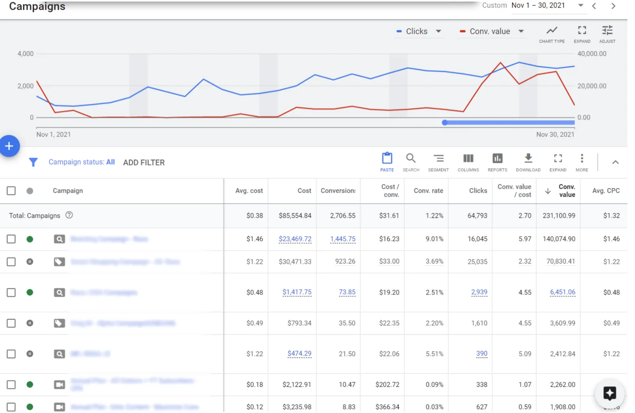Collapse the table toolbar with the chevron
635x413 pixels.
click(615, 162)
